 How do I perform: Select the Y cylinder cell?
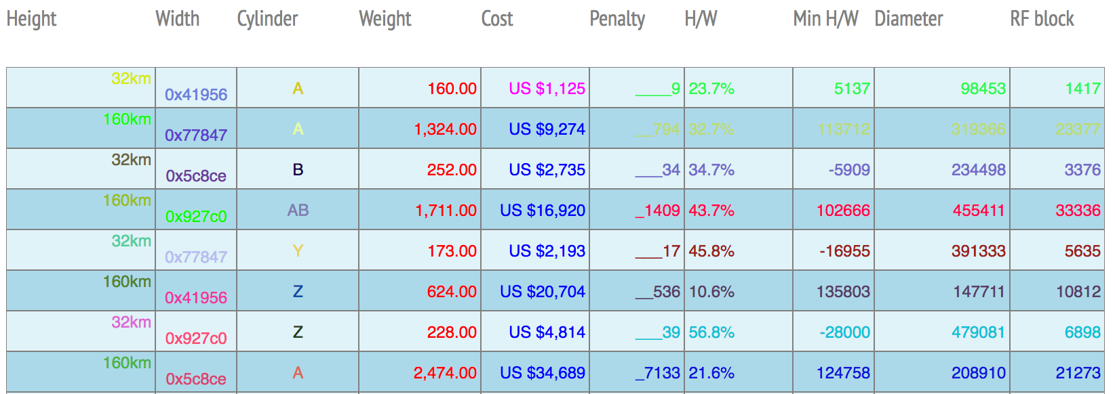pyautogui.click(x=298, y=251)
